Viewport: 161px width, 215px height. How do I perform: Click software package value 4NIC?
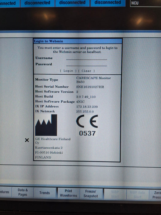80,102
